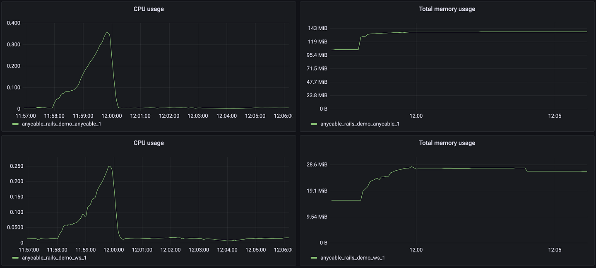
Task: Toggle anycable_rails_demo_ws_1 legend label in CPU panel
Action: point(54,258)
